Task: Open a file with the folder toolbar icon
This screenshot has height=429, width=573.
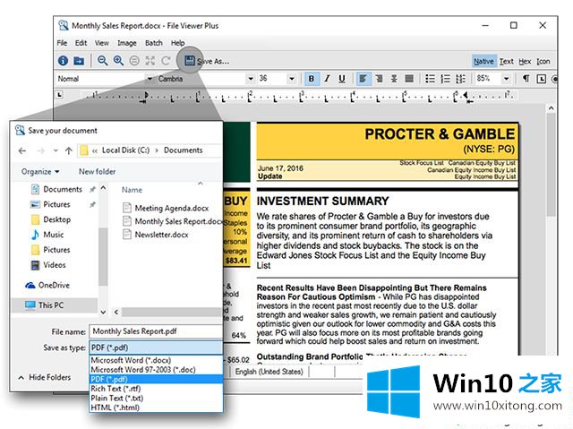Action: click(x=79, y=61)
